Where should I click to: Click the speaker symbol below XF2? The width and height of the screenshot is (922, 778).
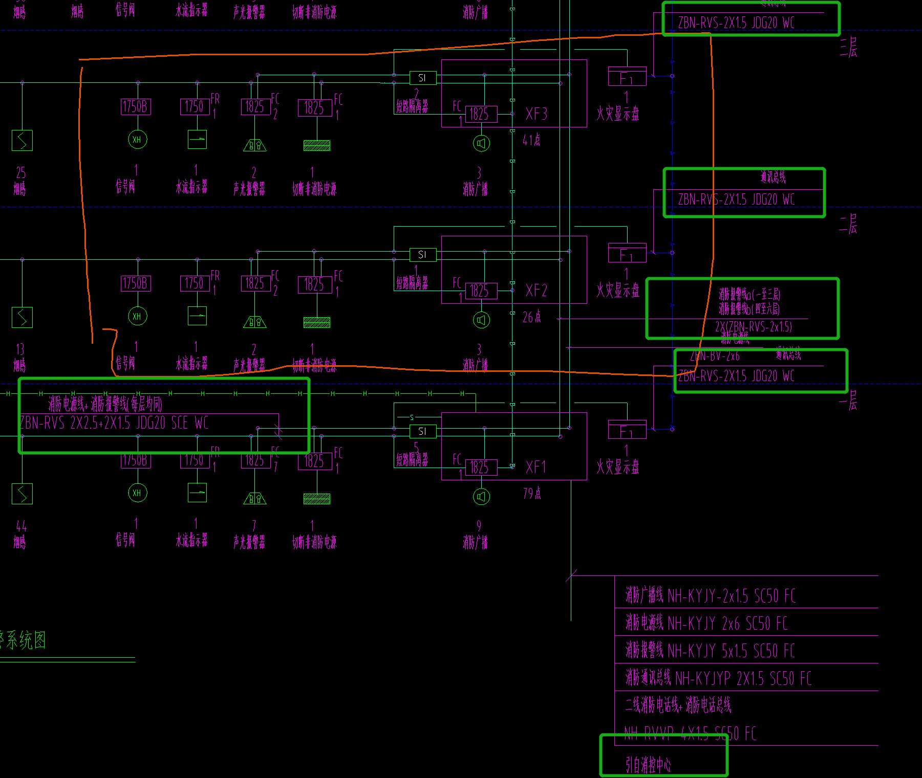pos(481,320)
